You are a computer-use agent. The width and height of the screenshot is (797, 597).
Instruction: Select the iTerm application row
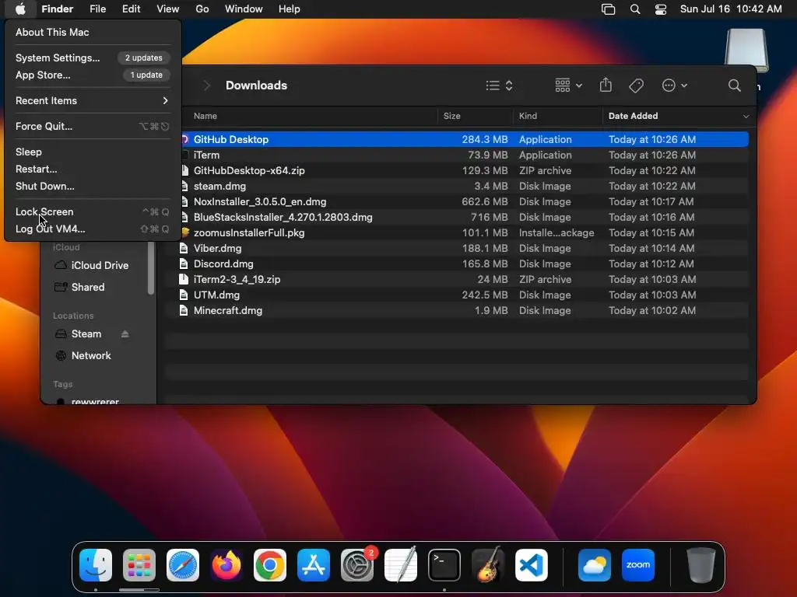(465, 155)
